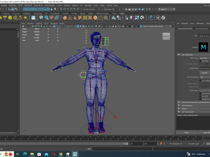Open the Focus menu in Attribute Editor
This screenshot has width=210, height=157.
point(192,24)
